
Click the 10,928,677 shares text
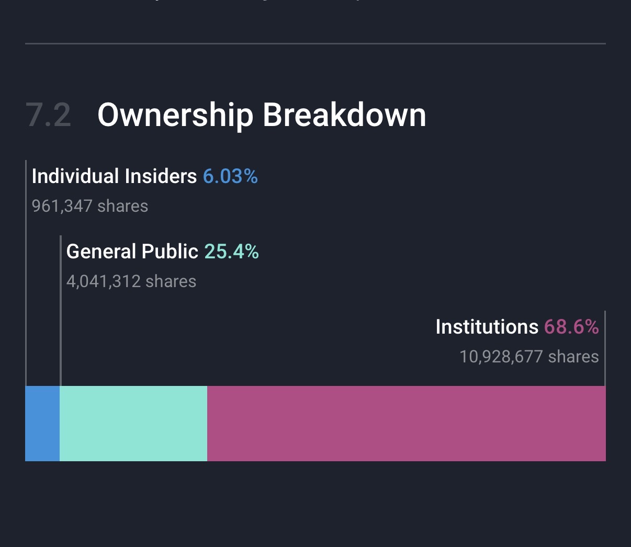[529, 357]
